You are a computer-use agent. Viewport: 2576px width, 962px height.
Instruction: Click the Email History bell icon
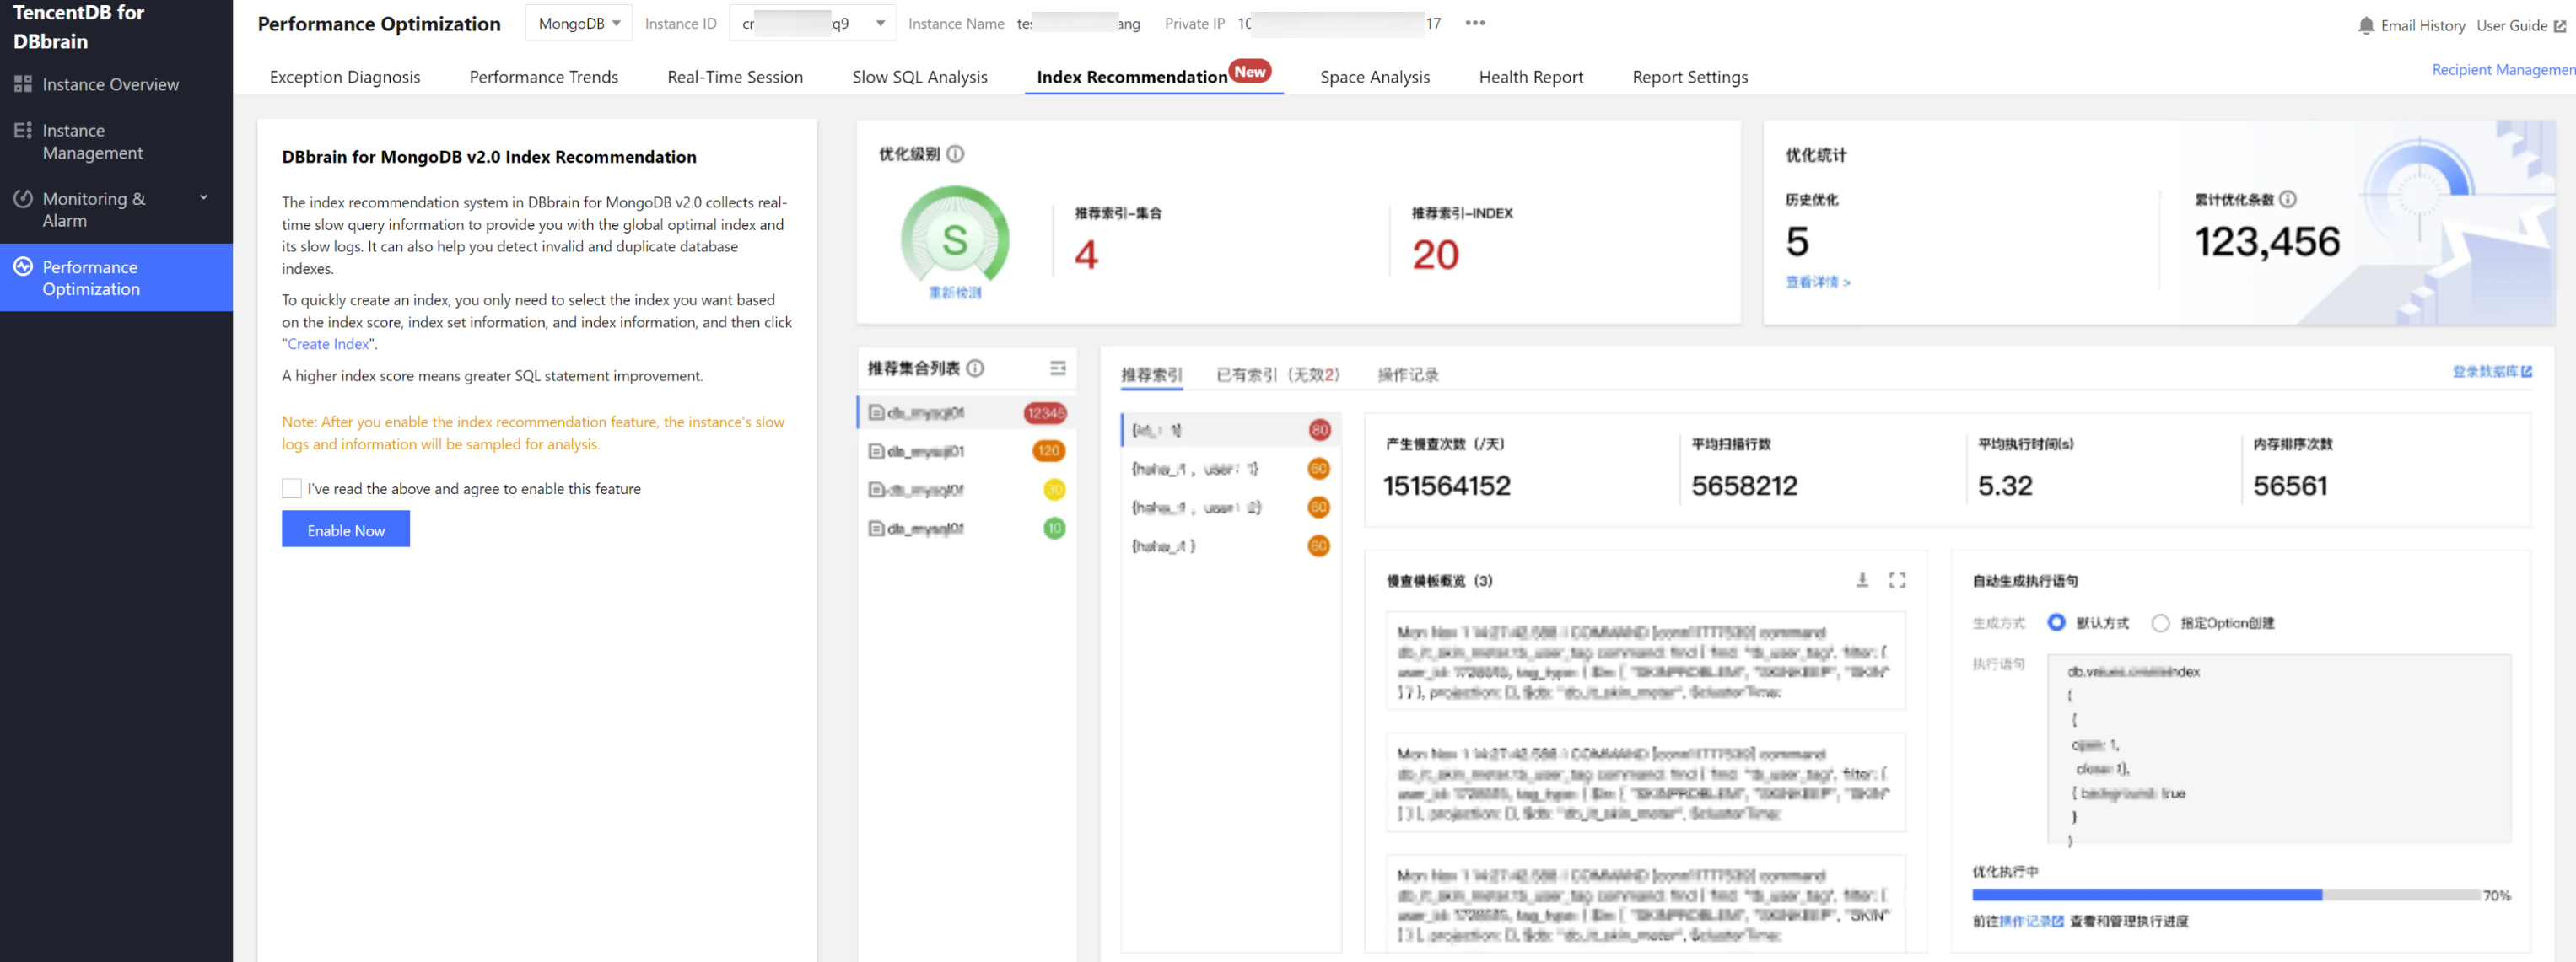point(2365,25)
